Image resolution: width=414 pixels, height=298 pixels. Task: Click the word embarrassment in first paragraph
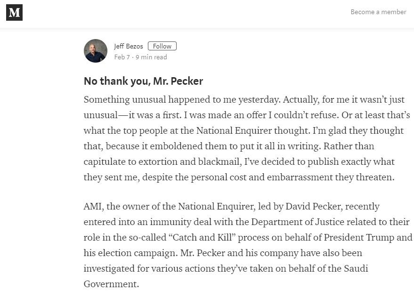click(300, 177)
